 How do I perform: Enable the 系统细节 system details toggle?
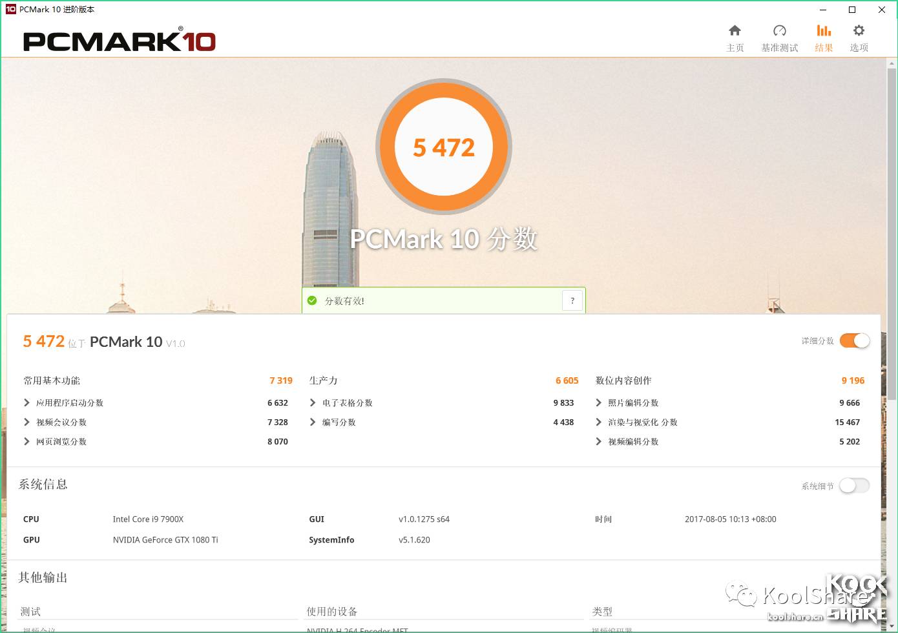coord(854,486)
